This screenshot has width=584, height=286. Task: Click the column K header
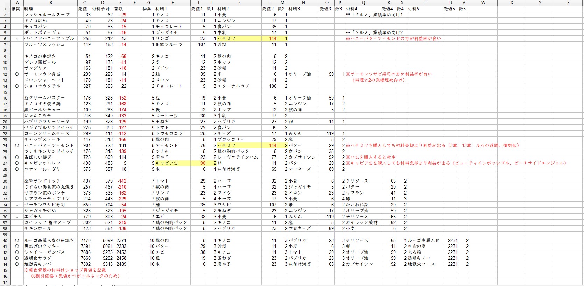point(239,3)
